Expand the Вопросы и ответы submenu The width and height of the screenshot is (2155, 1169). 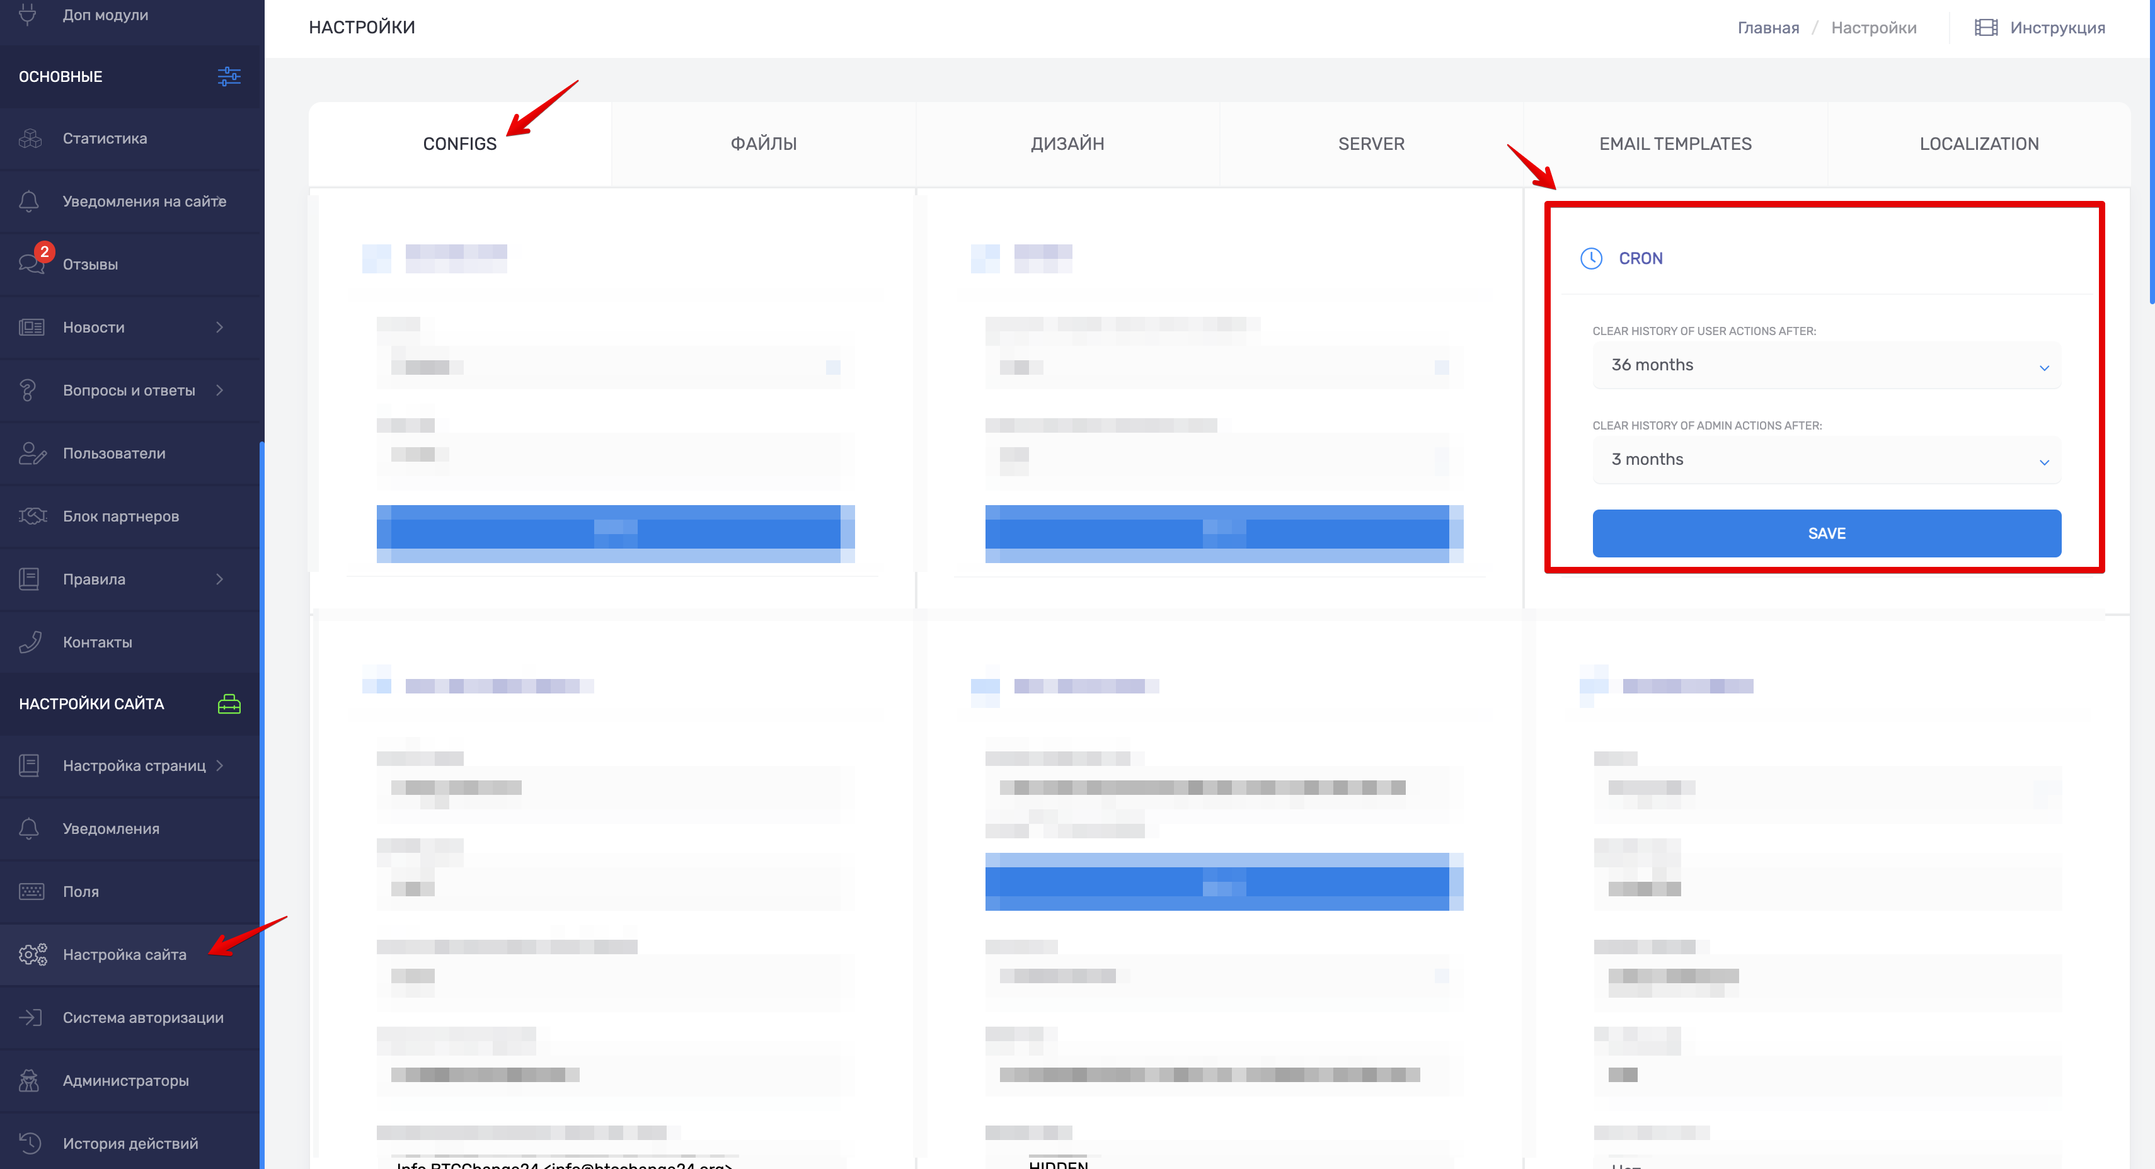(x=219, y=391)
